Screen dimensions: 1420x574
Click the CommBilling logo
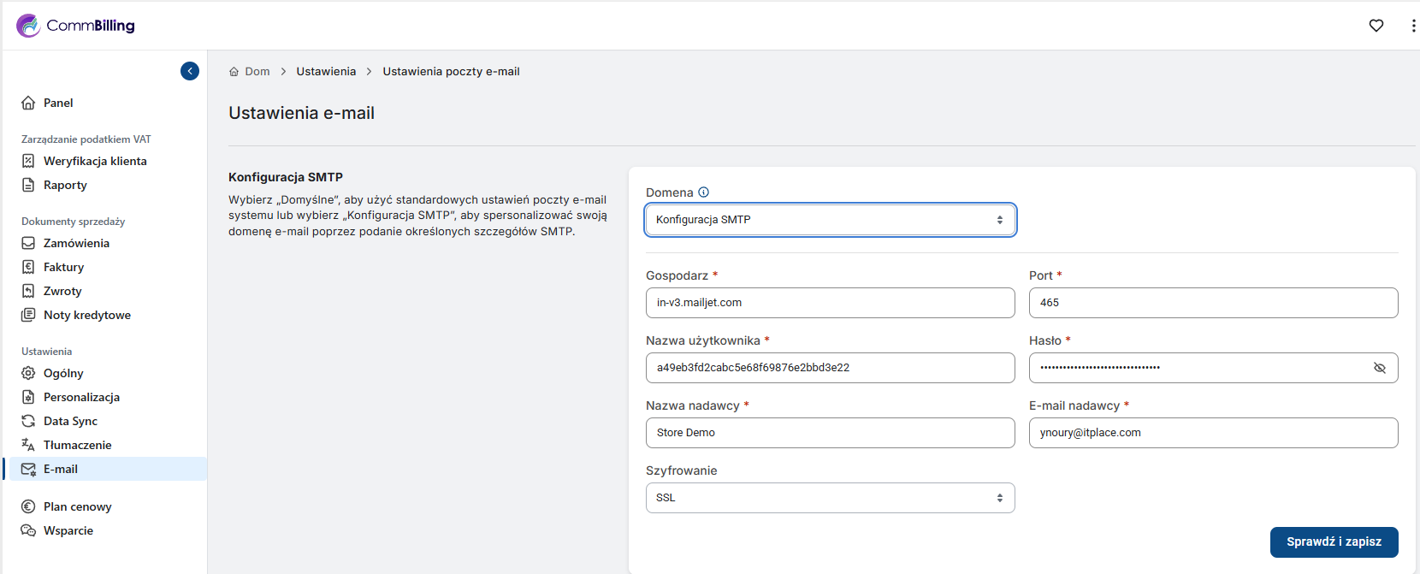coord(75,26)
